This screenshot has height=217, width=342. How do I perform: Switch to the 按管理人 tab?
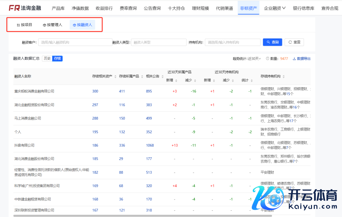53,25
